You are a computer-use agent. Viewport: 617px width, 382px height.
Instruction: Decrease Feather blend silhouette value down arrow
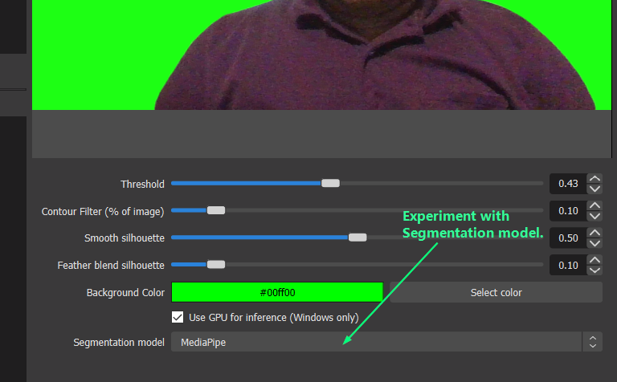(595, 270)
